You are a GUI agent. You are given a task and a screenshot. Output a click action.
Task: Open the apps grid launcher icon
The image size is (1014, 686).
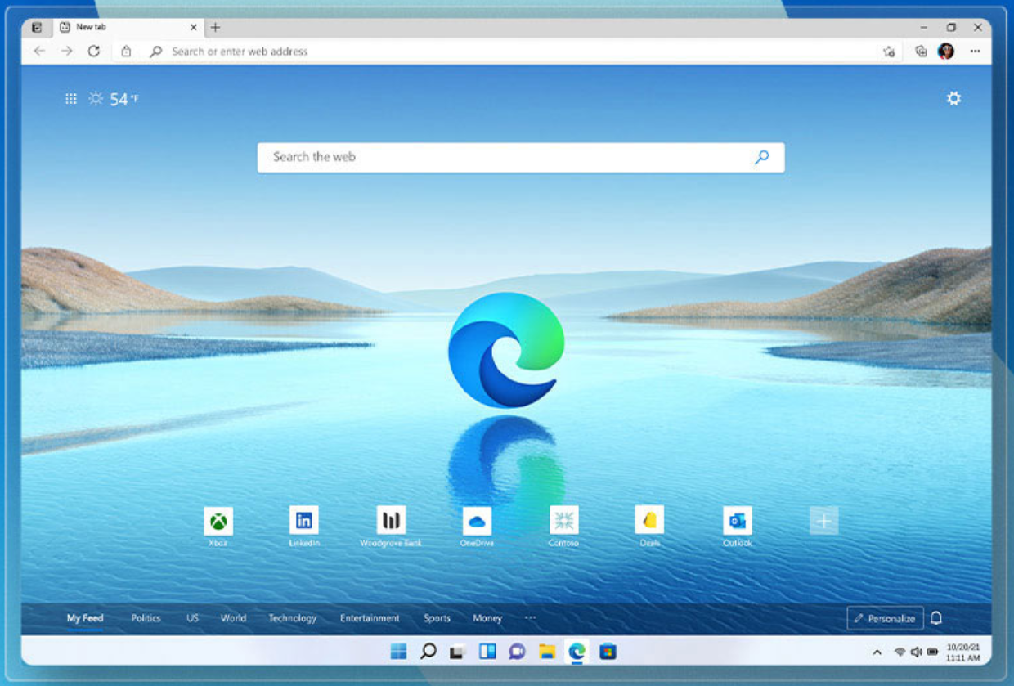pos(71,99)
